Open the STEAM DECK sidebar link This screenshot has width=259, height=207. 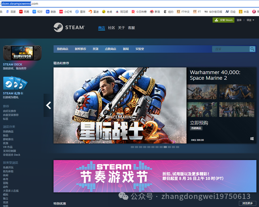tap(13, 65)
